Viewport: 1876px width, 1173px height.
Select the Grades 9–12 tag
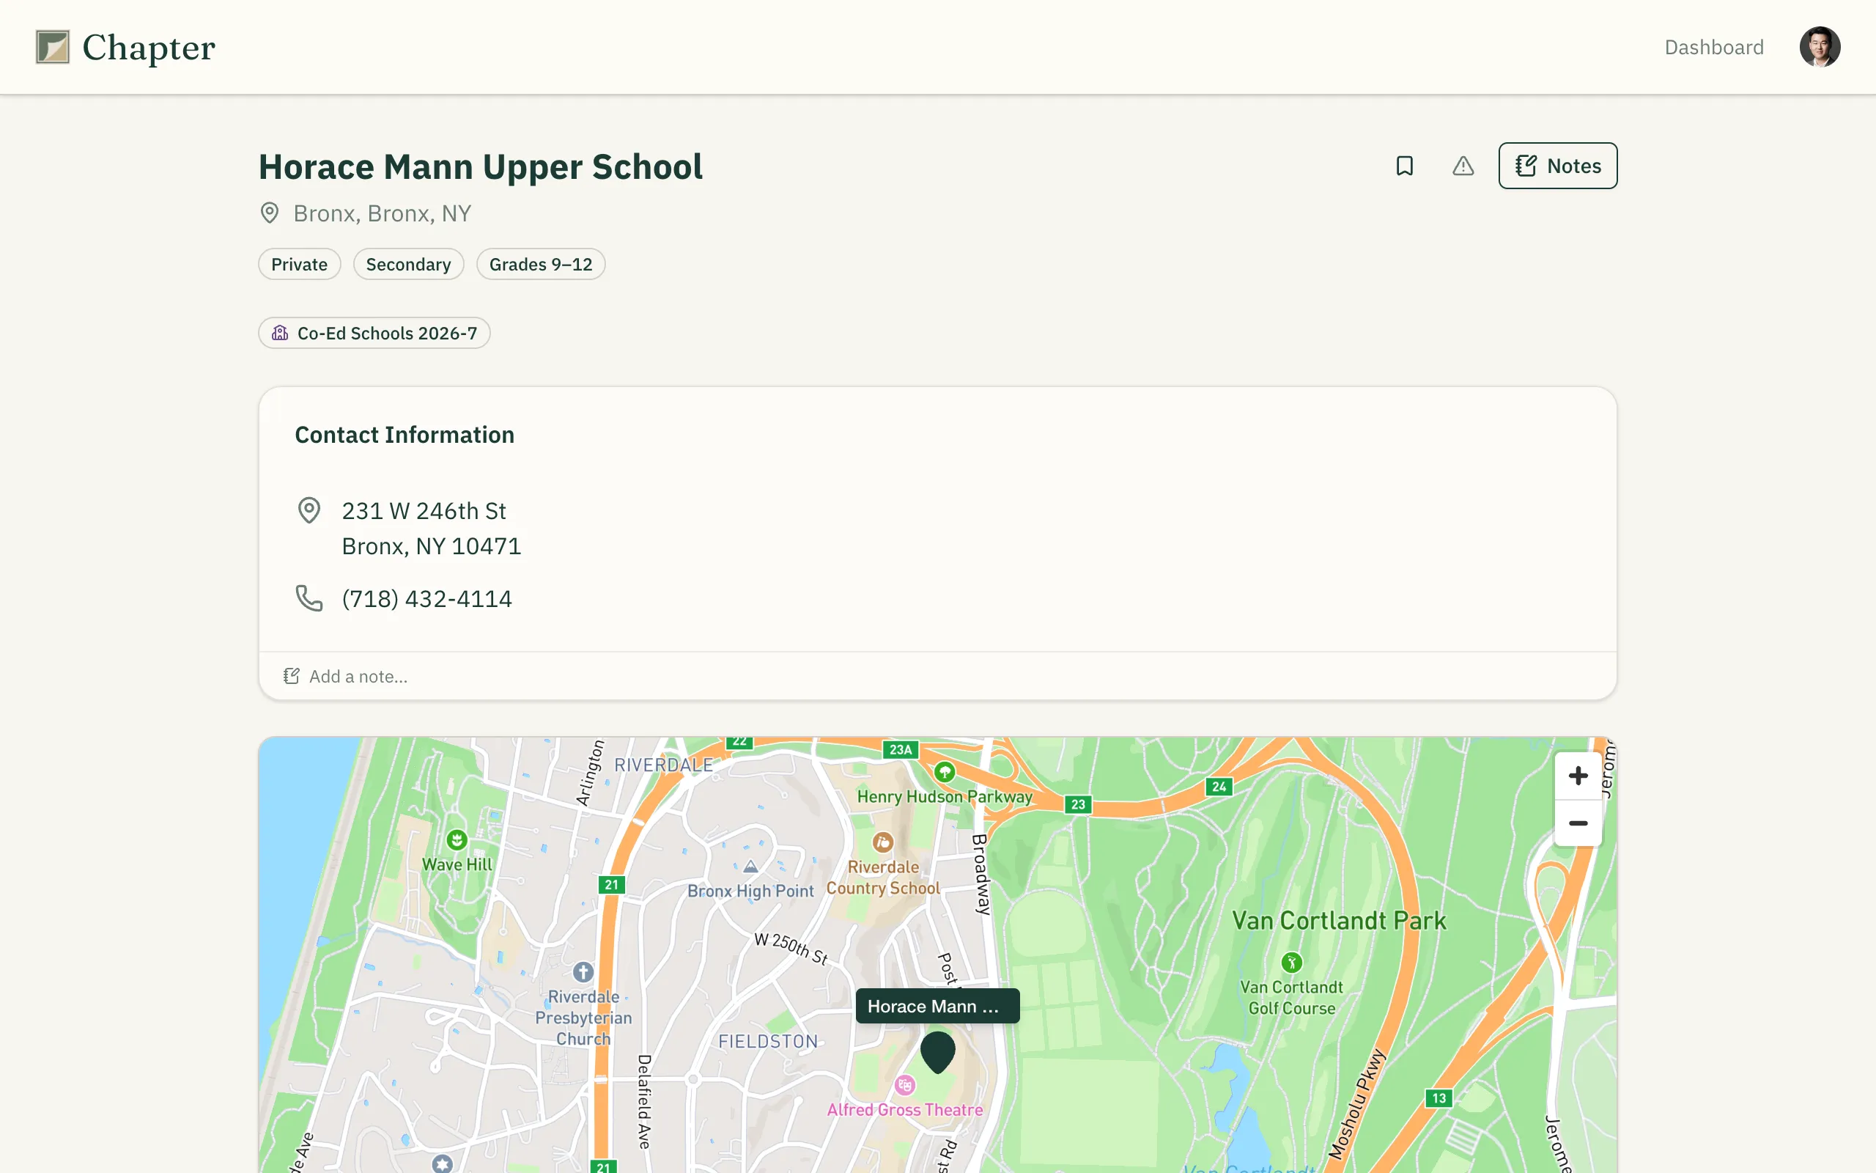tap(540, 265)
